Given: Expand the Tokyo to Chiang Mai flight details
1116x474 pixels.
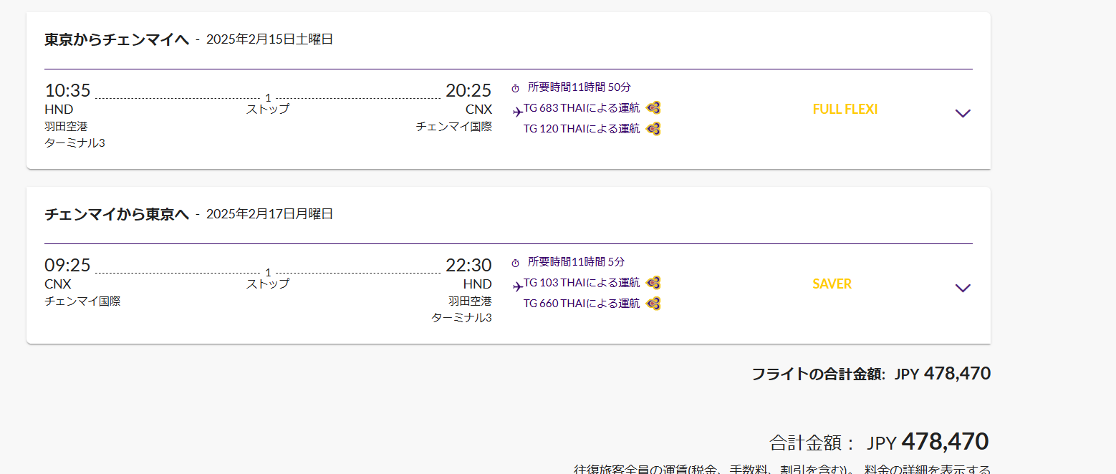Looking at the screenshot, I should click(963, 113).
